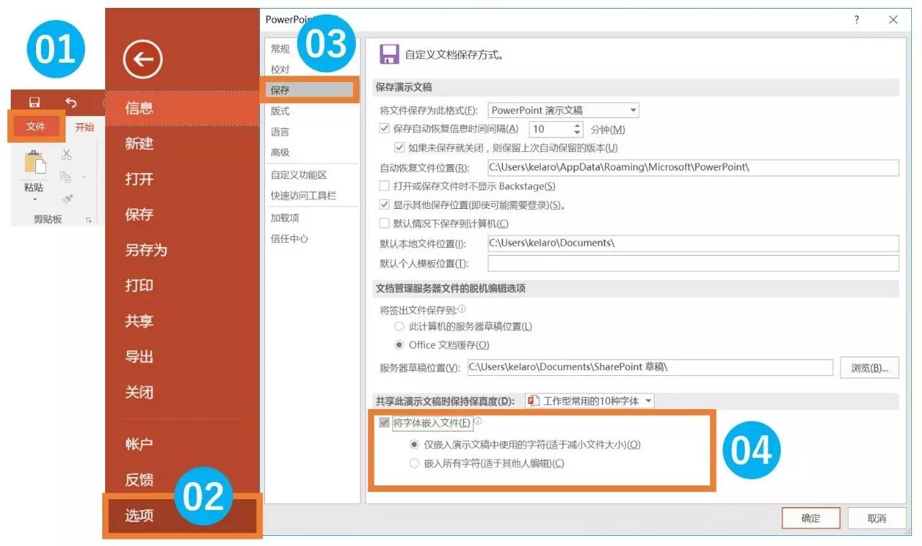Viewport: 922px width, 546px height.
Task: Open the PowerPoint 演示文稿 save format dropdown
Action: 564,110
